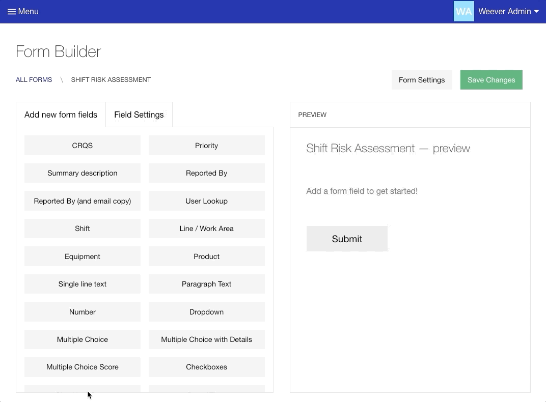The width and height of the screenshot is (546, 402).
Task: Go back to ALL FORMS link
Action: [34, 80]
